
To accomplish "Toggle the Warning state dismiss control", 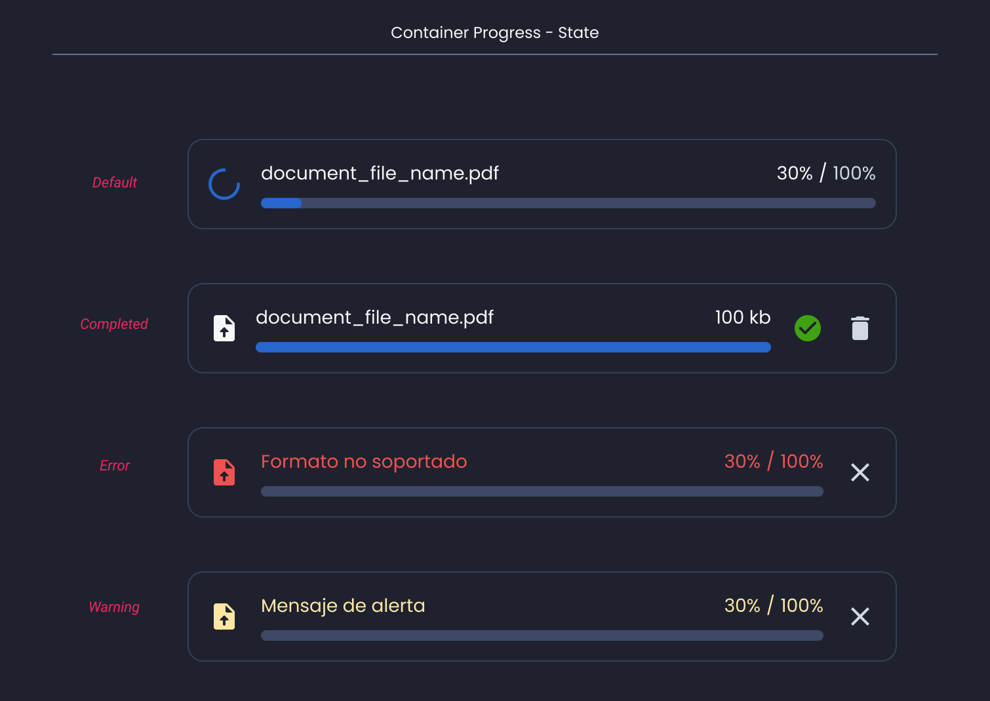I will 860,616.
